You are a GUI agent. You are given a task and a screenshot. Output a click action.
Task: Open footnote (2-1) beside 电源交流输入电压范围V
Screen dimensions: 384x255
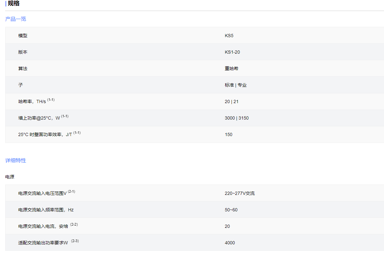(71, 192)
